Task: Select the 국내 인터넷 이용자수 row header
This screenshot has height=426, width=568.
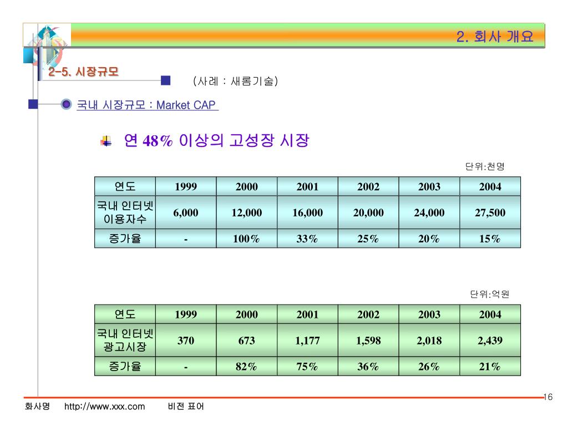Action: [x=125, y=212]
